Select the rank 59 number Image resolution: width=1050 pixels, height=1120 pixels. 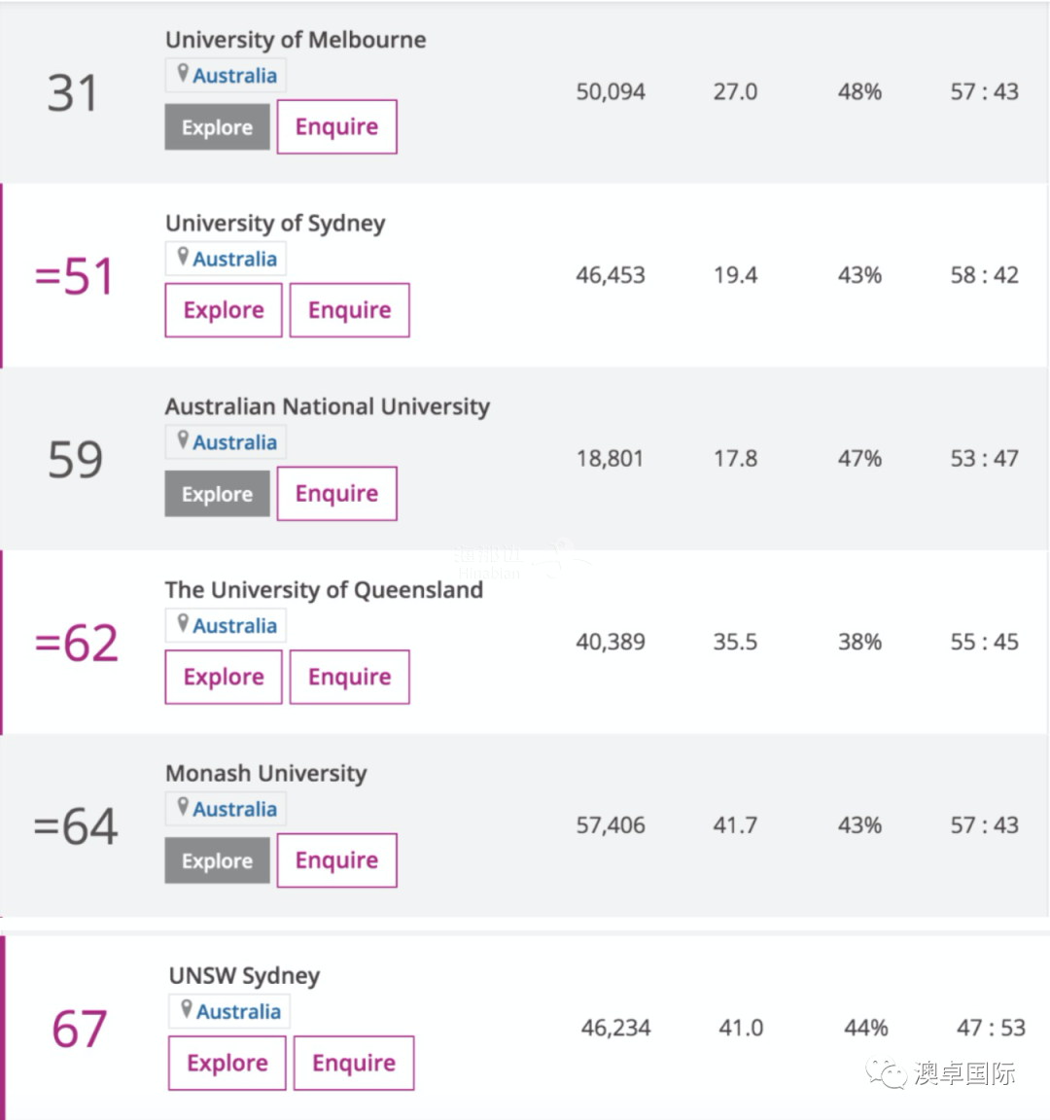click(x=75, y=459)
